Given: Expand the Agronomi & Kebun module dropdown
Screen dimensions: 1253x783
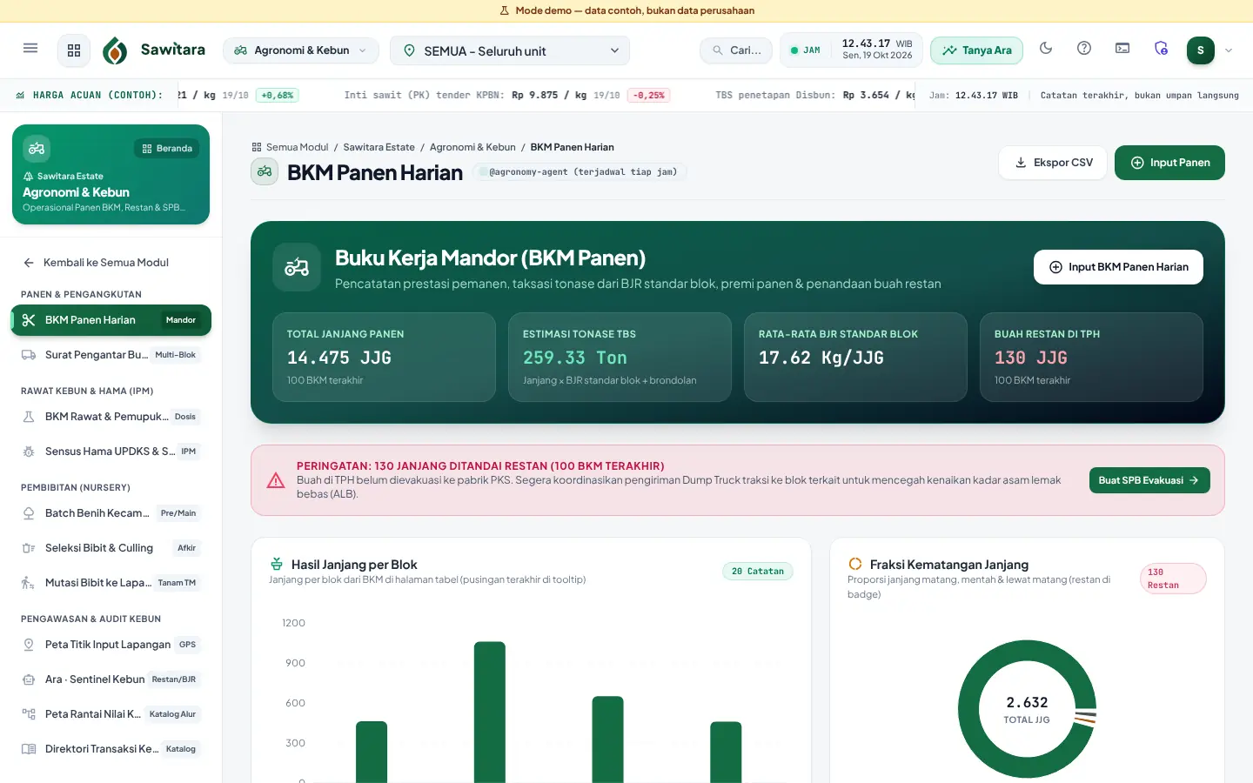Looking at the screenshot, I should [x=301, y=50].
